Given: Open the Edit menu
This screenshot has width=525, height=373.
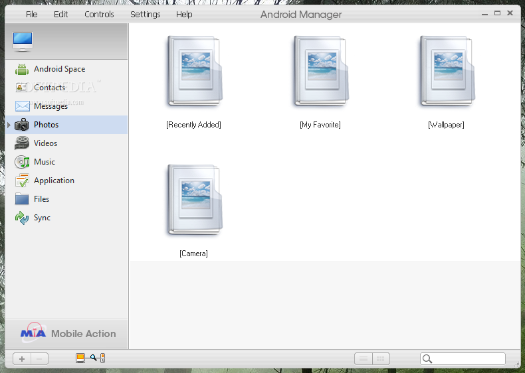Looking at the screenshot, I should tap(60, 15).
